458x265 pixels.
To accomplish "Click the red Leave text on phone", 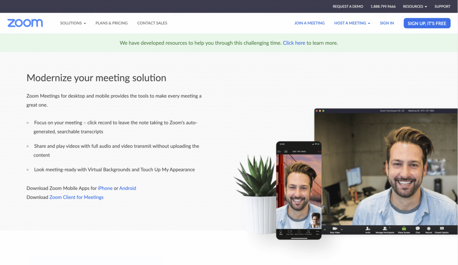I will [319, 151].
